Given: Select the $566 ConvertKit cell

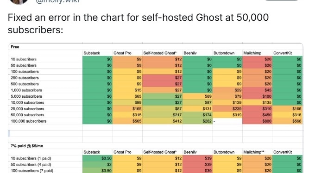Looking at the screenshot, I should pos(287,121).
